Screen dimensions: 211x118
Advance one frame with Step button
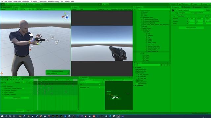coord(107,4)
